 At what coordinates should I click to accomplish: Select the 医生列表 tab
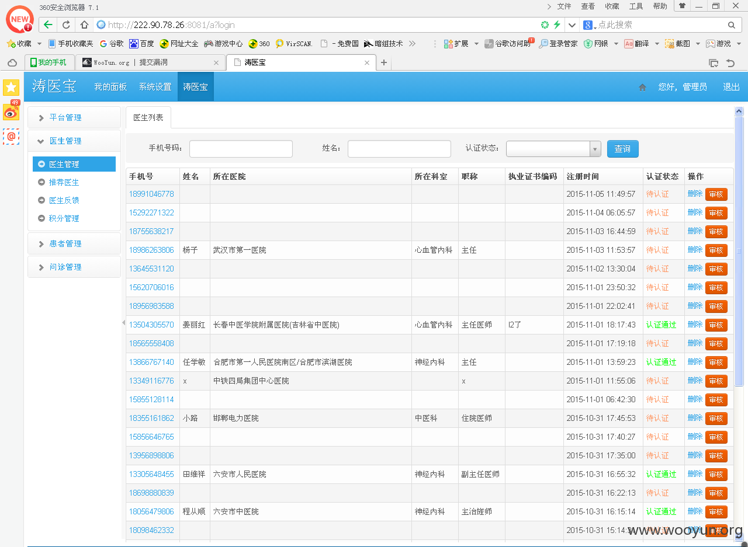(x=148, y=117)
